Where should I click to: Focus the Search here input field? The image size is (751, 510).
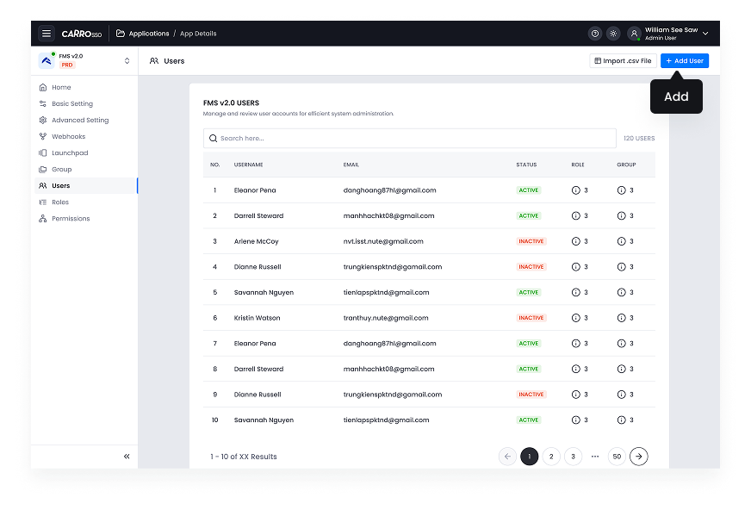(409, 138)
